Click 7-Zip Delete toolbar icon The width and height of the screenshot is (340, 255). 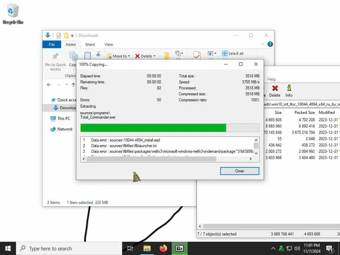click(x=275, y=91)
